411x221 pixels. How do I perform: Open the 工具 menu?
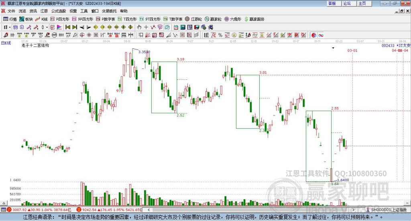pyautogui.click(x=84, y=11)
